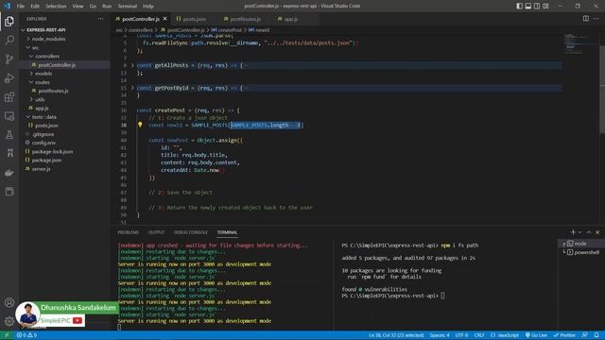The image size is (605, 340).
Task: Open the Selection menu
Action: click(56, 7)
